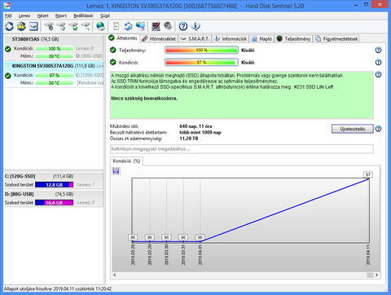Open the Súgó menu
The height and width of the screenshot is (295, 391).
tap(105, 15)
